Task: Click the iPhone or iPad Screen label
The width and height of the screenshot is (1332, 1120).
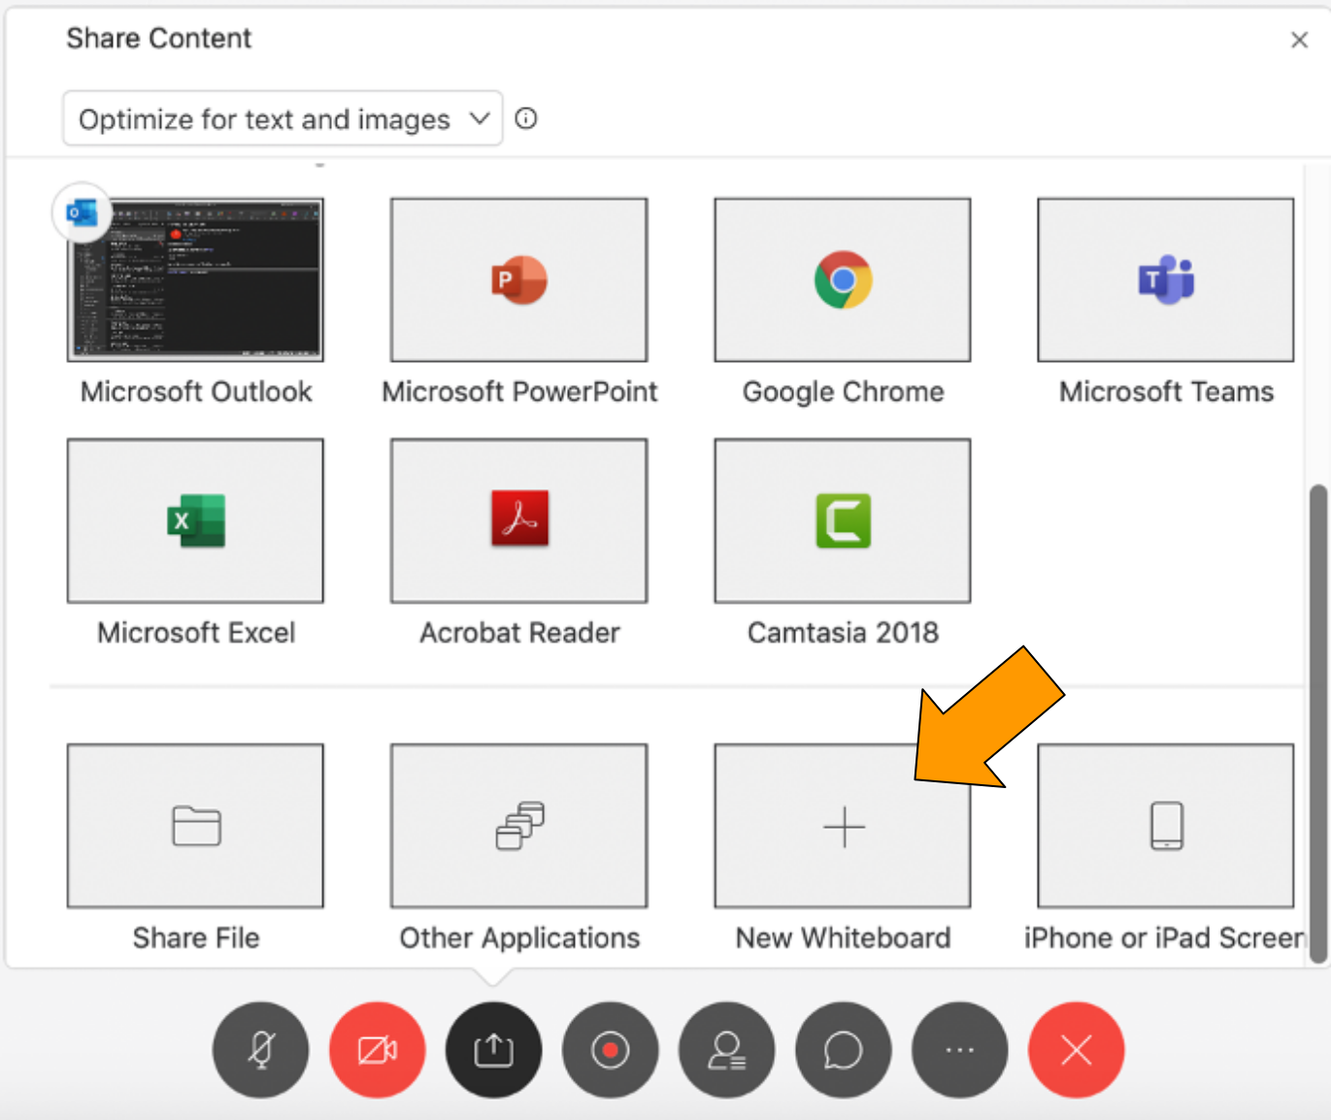Action: 1165,938
